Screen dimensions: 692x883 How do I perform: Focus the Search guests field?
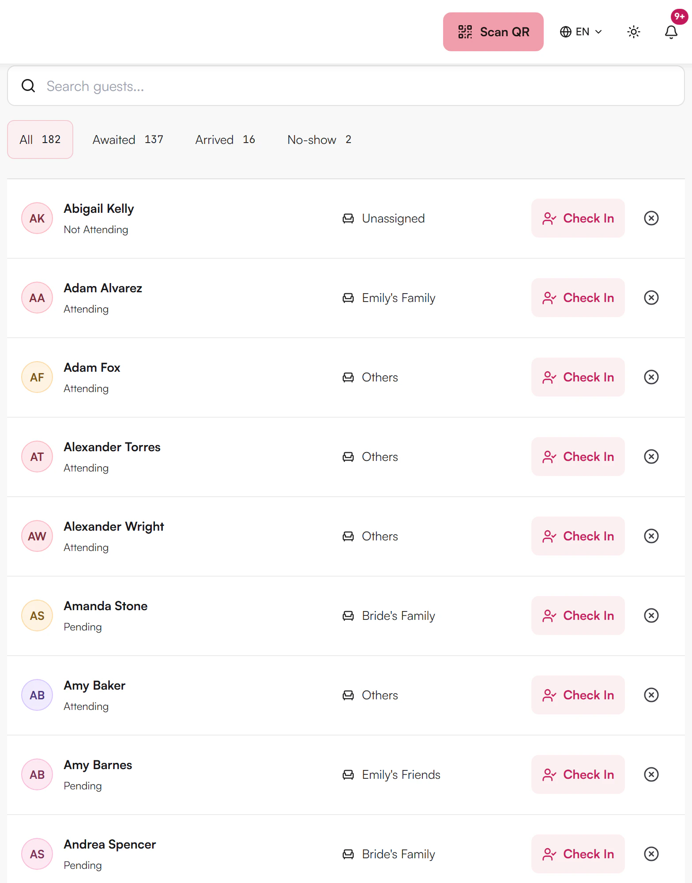click(x=346, y=86)
